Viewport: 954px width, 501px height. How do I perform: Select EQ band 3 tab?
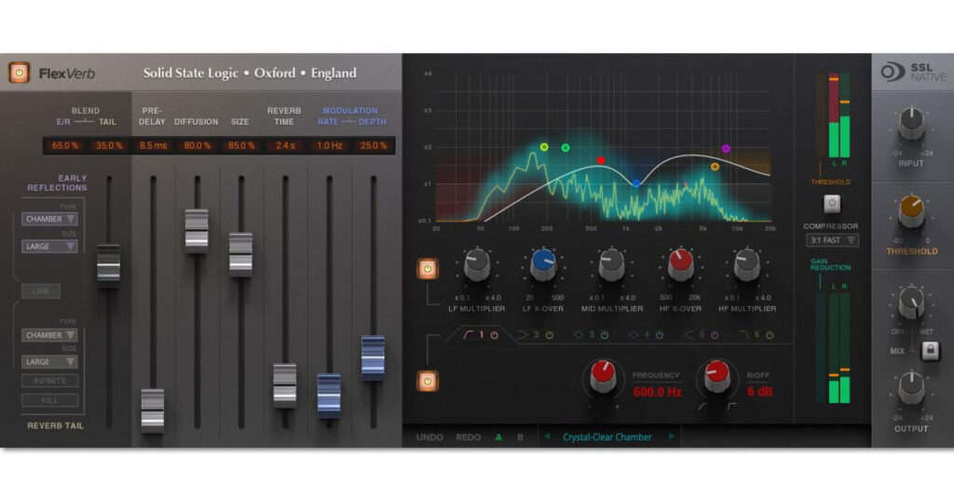(x=590, y=335)
